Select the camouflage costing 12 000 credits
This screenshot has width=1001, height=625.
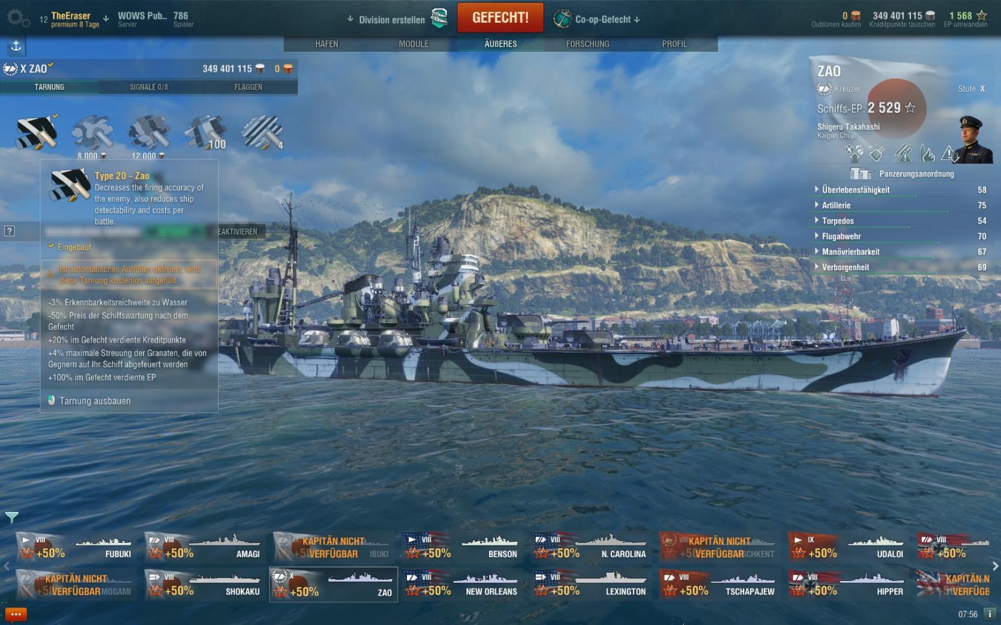coord(149,132)
